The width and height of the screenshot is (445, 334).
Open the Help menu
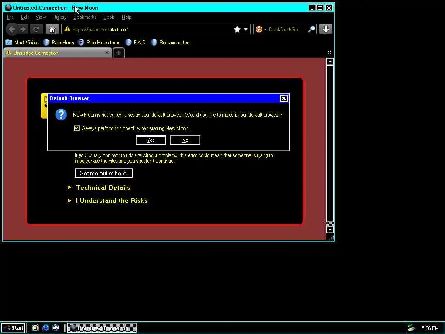coord(126,17)
